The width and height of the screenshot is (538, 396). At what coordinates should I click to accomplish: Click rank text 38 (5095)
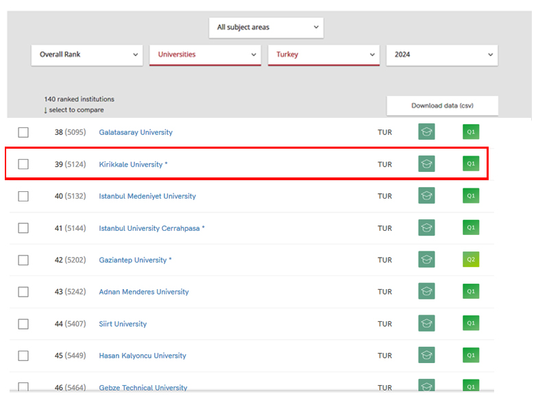(x=71, y=132)
